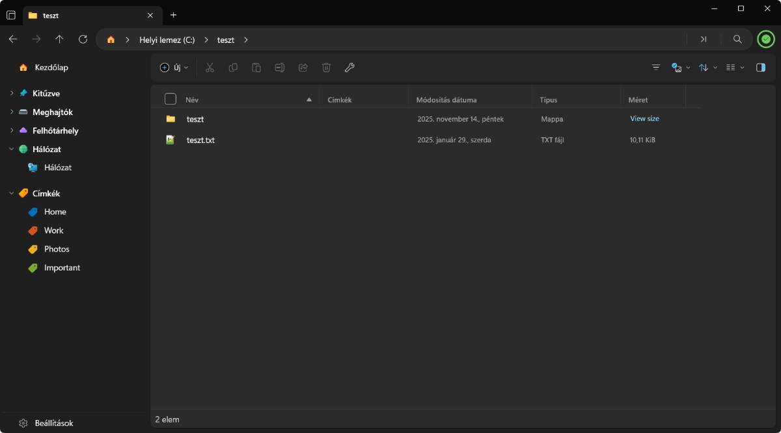The height and width of the screenshot is (433, 781).
Task: Select the teszt folder row
Action: click(426, 119)
